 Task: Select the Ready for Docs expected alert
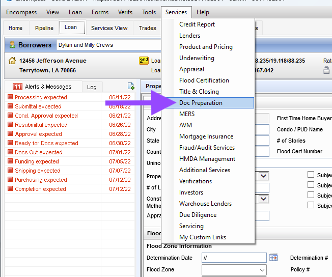coord(70,143)
